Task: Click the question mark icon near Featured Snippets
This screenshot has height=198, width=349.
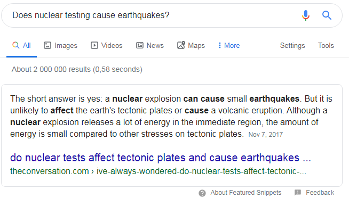Action: [202, 193]
